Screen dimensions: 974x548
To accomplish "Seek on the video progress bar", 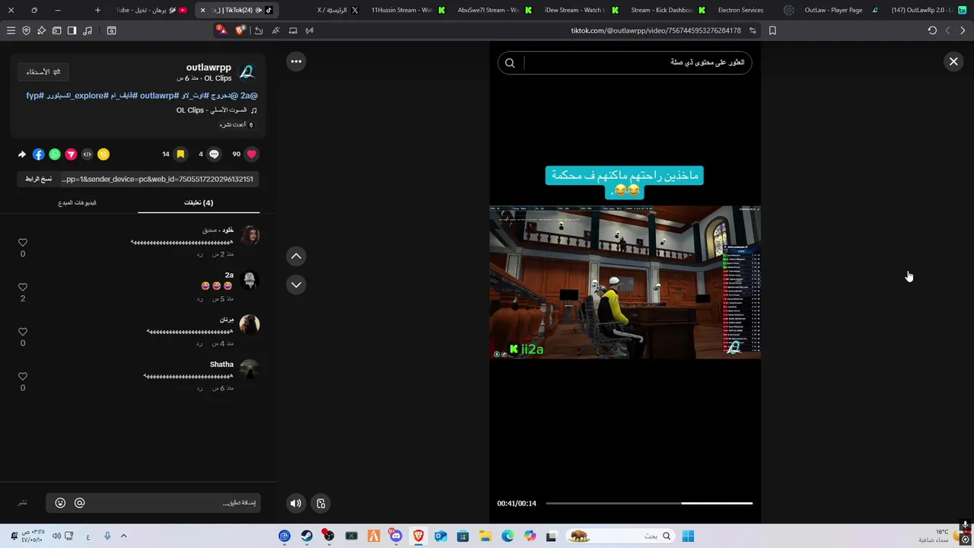I will pos(649,503).
